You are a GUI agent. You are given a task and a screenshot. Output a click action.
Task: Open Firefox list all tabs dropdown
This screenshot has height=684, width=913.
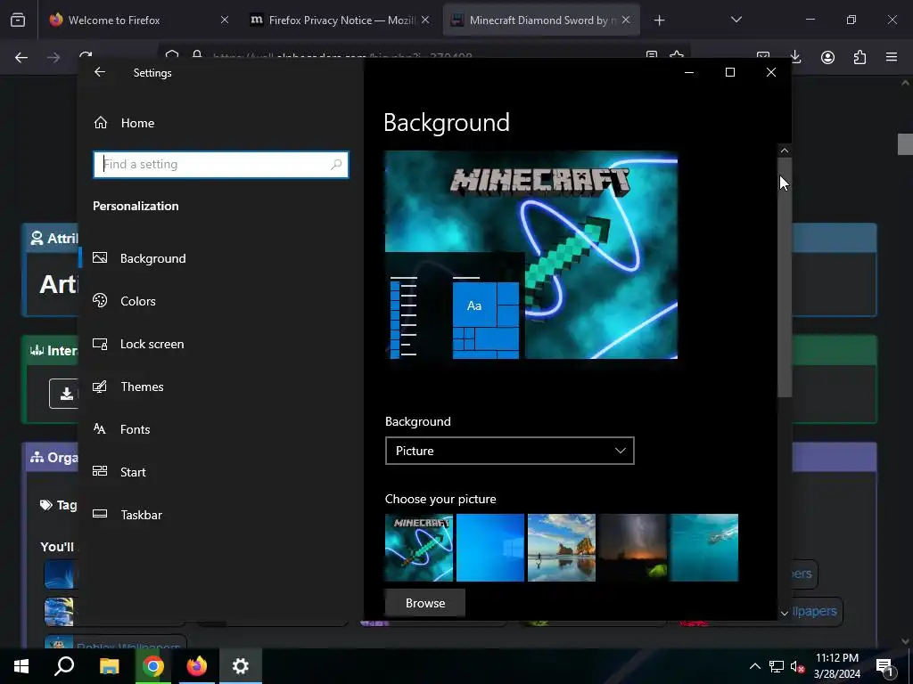coord(736,20)
